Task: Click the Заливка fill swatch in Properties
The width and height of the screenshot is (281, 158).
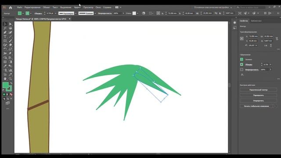Action: [241, 59]
